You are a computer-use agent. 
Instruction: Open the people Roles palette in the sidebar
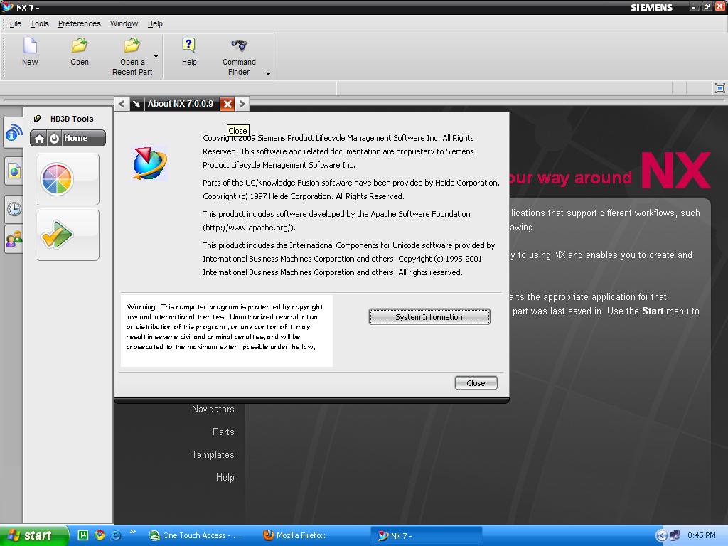coord(13,240)
